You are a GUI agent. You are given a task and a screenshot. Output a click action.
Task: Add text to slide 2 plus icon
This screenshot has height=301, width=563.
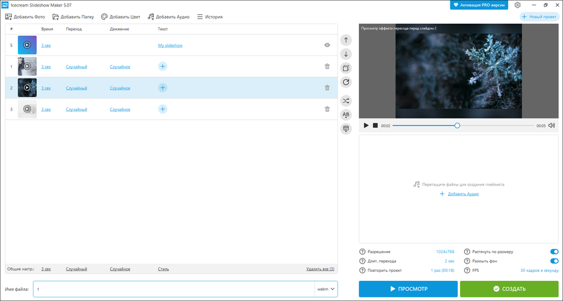[163, 87]
